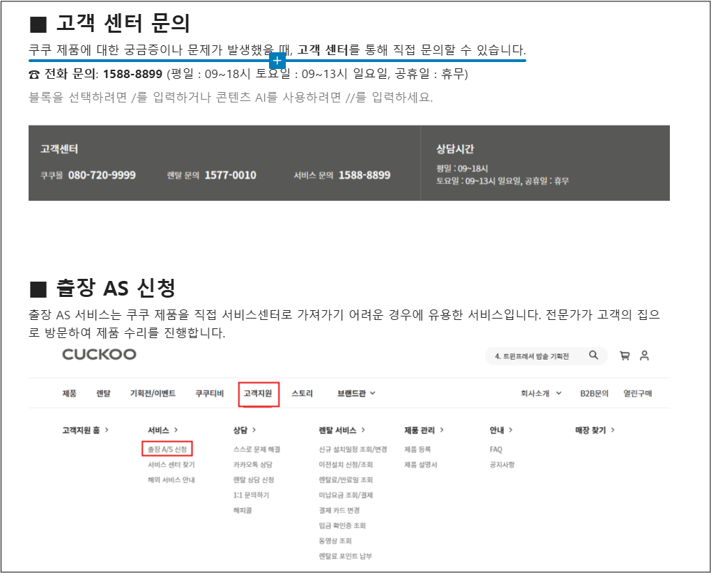The image size is (711, 573).
Task: Expand the 제품 관리 category heading
Action: [x=424, y=430]
